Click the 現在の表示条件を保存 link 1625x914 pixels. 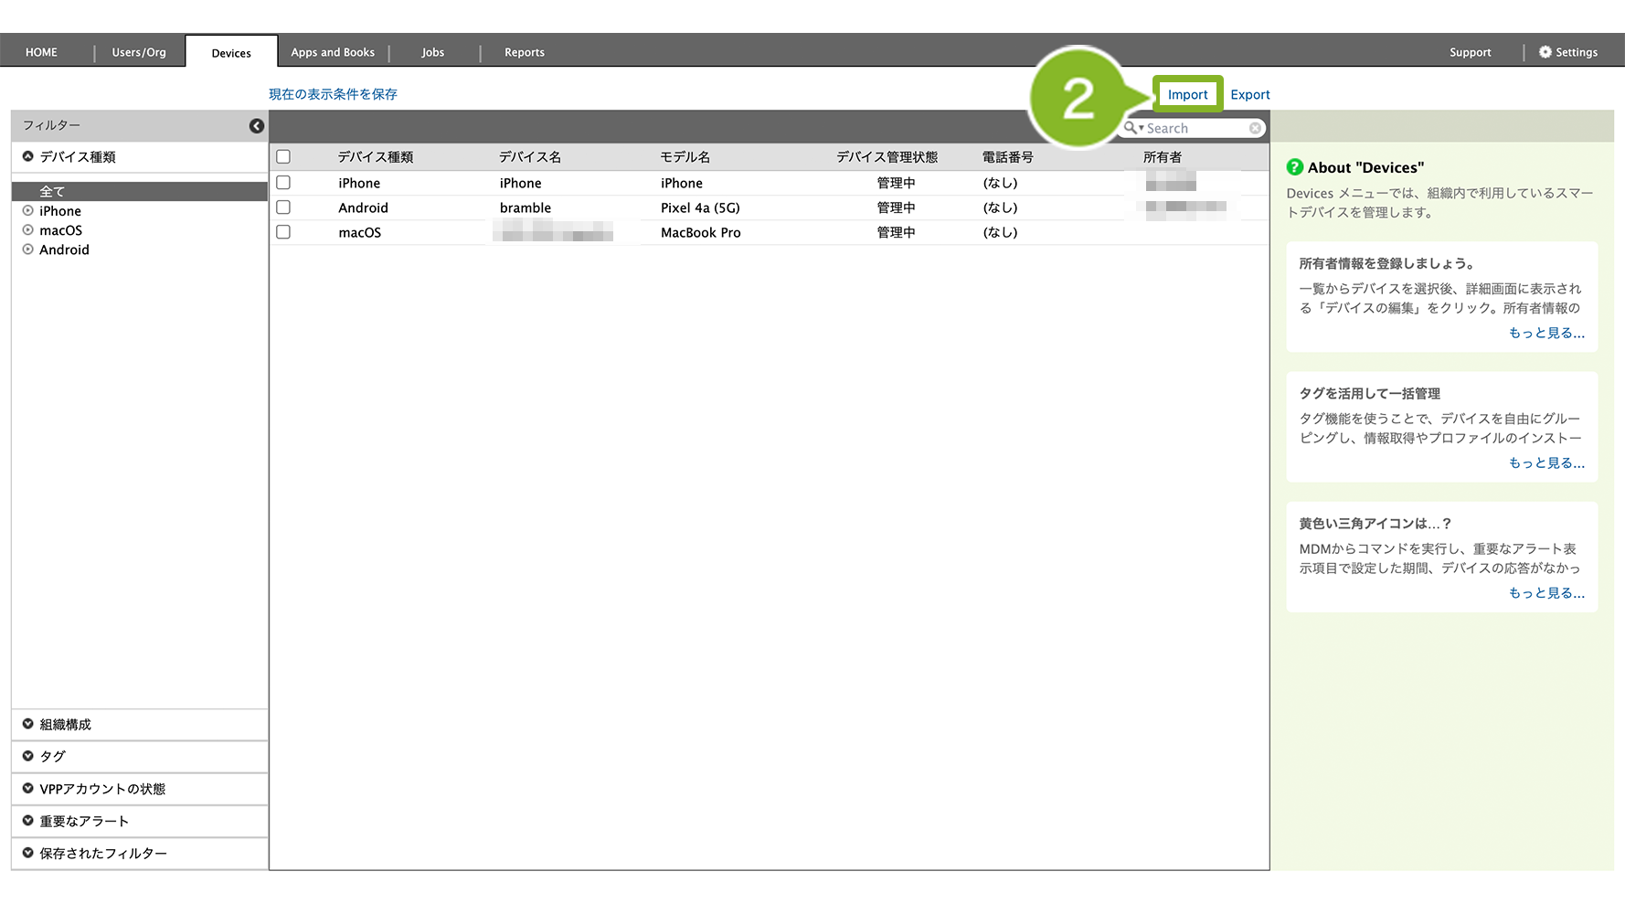(333, 94)
